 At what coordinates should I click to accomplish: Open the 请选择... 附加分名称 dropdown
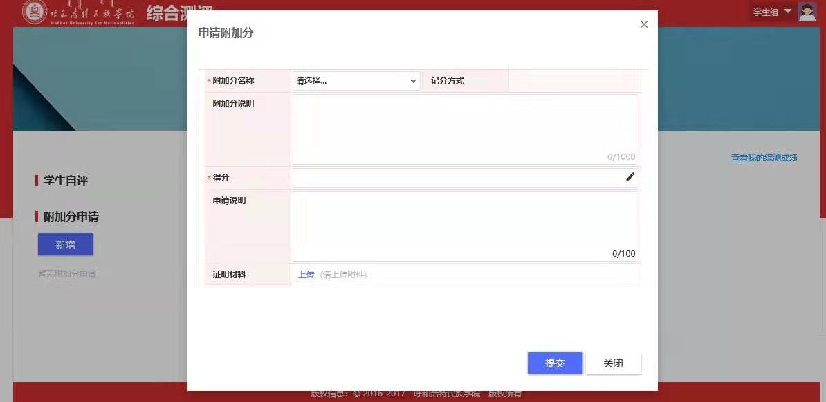(x=356, y=81)
